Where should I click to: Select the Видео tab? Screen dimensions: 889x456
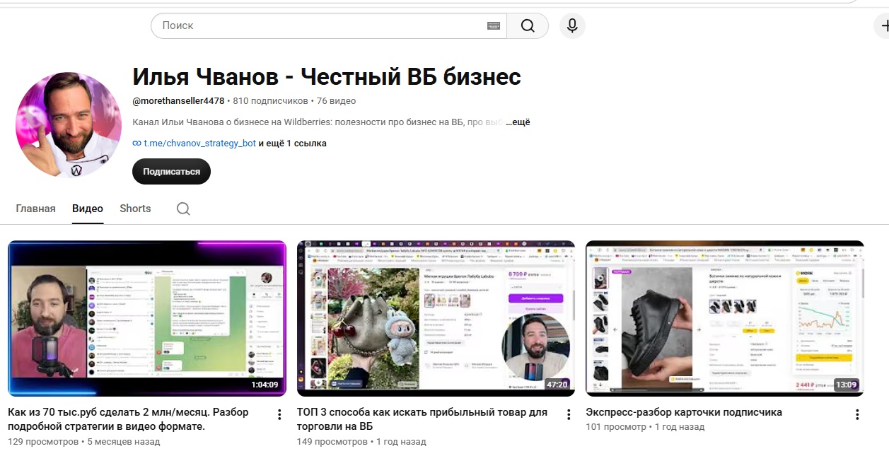click(x=88, y=209)
